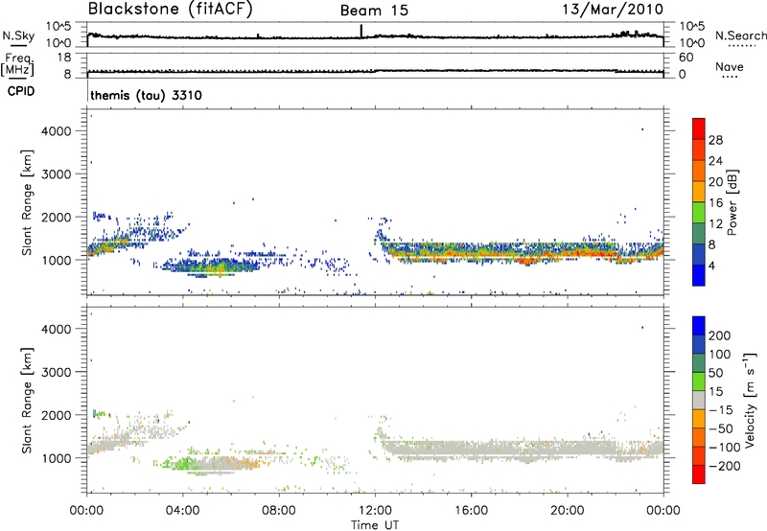Select the "Beam 15" header label
The width and height of the screenshot is (767, 531).
pyautogui.click(x=374, y=11)
